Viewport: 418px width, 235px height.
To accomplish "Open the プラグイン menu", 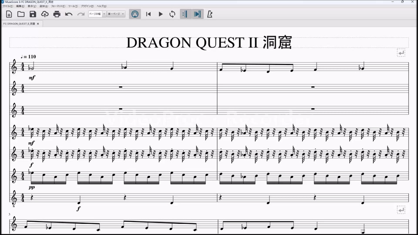I will [x=87, y=6].
